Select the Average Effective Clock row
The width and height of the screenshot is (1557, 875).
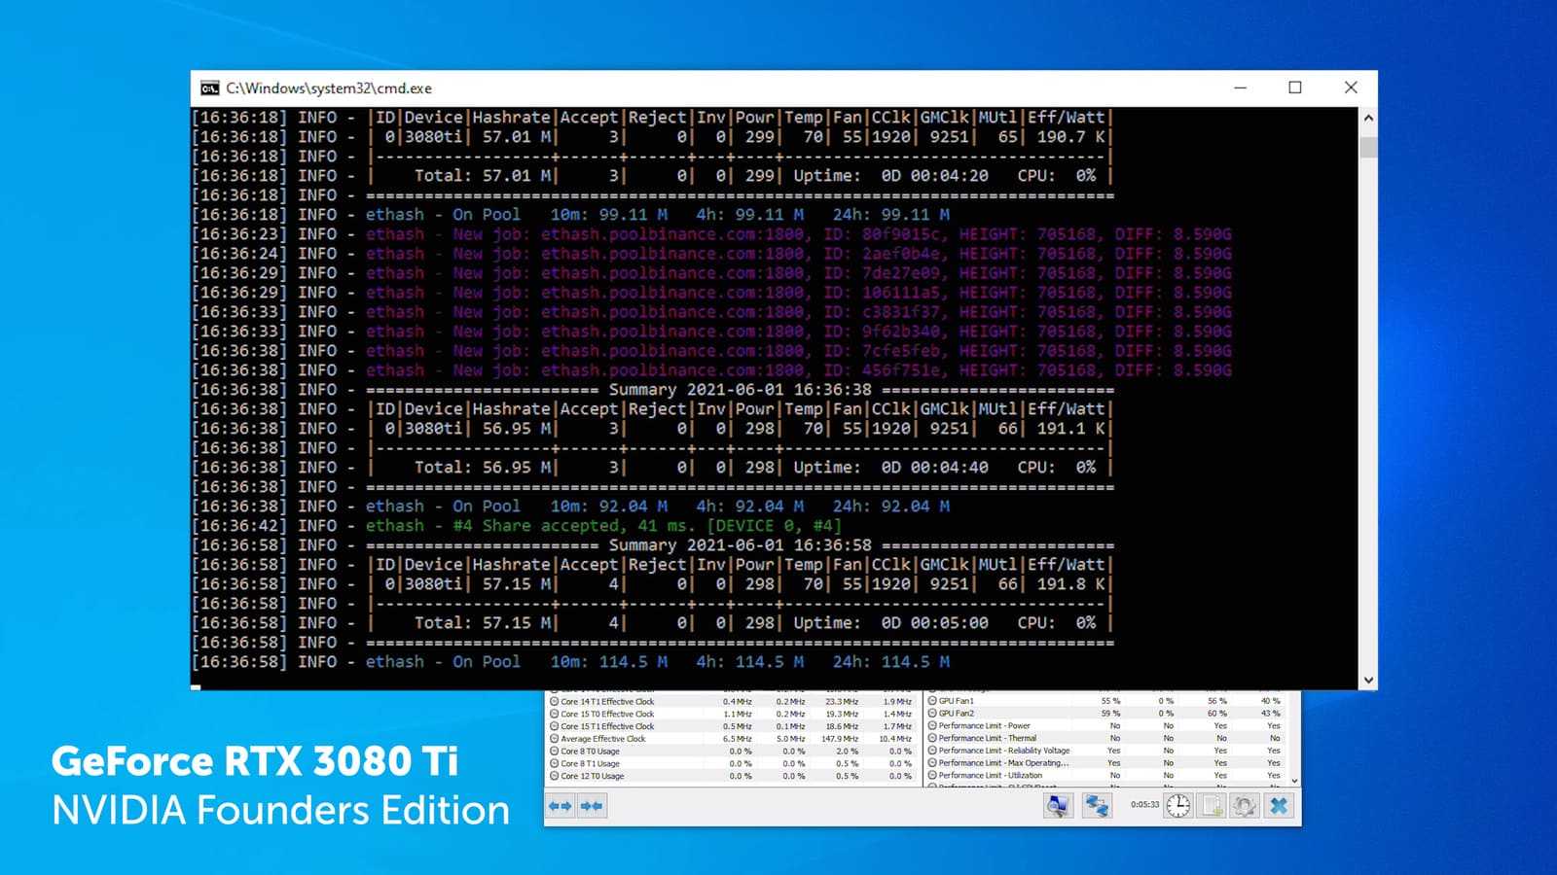(x=633, y=739)
